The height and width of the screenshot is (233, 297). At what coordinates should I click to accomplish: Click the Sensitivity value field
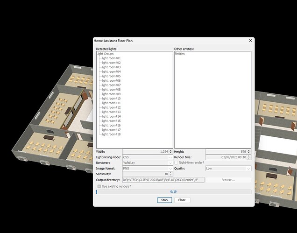(x=146, y=174)
